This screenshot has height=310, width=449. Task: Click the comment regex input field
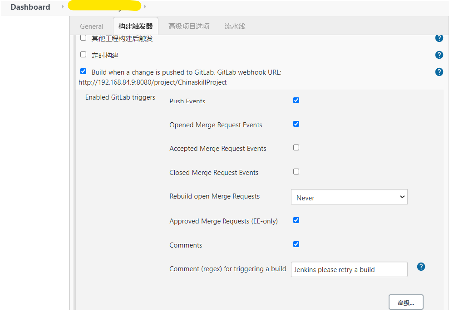pyautogui.click(x=348, y=270)
